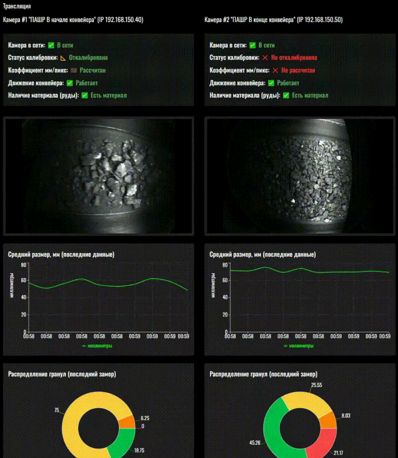Click camera 1 'Откалибрована' status text

pyautogui.click(x=88, y=58)
